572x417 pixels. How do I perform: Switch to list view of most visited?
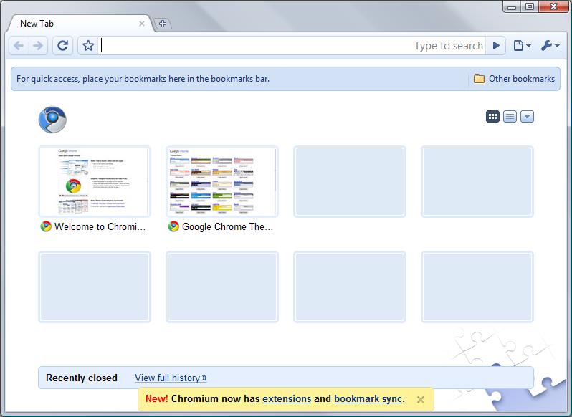click(x=510, y=117)
